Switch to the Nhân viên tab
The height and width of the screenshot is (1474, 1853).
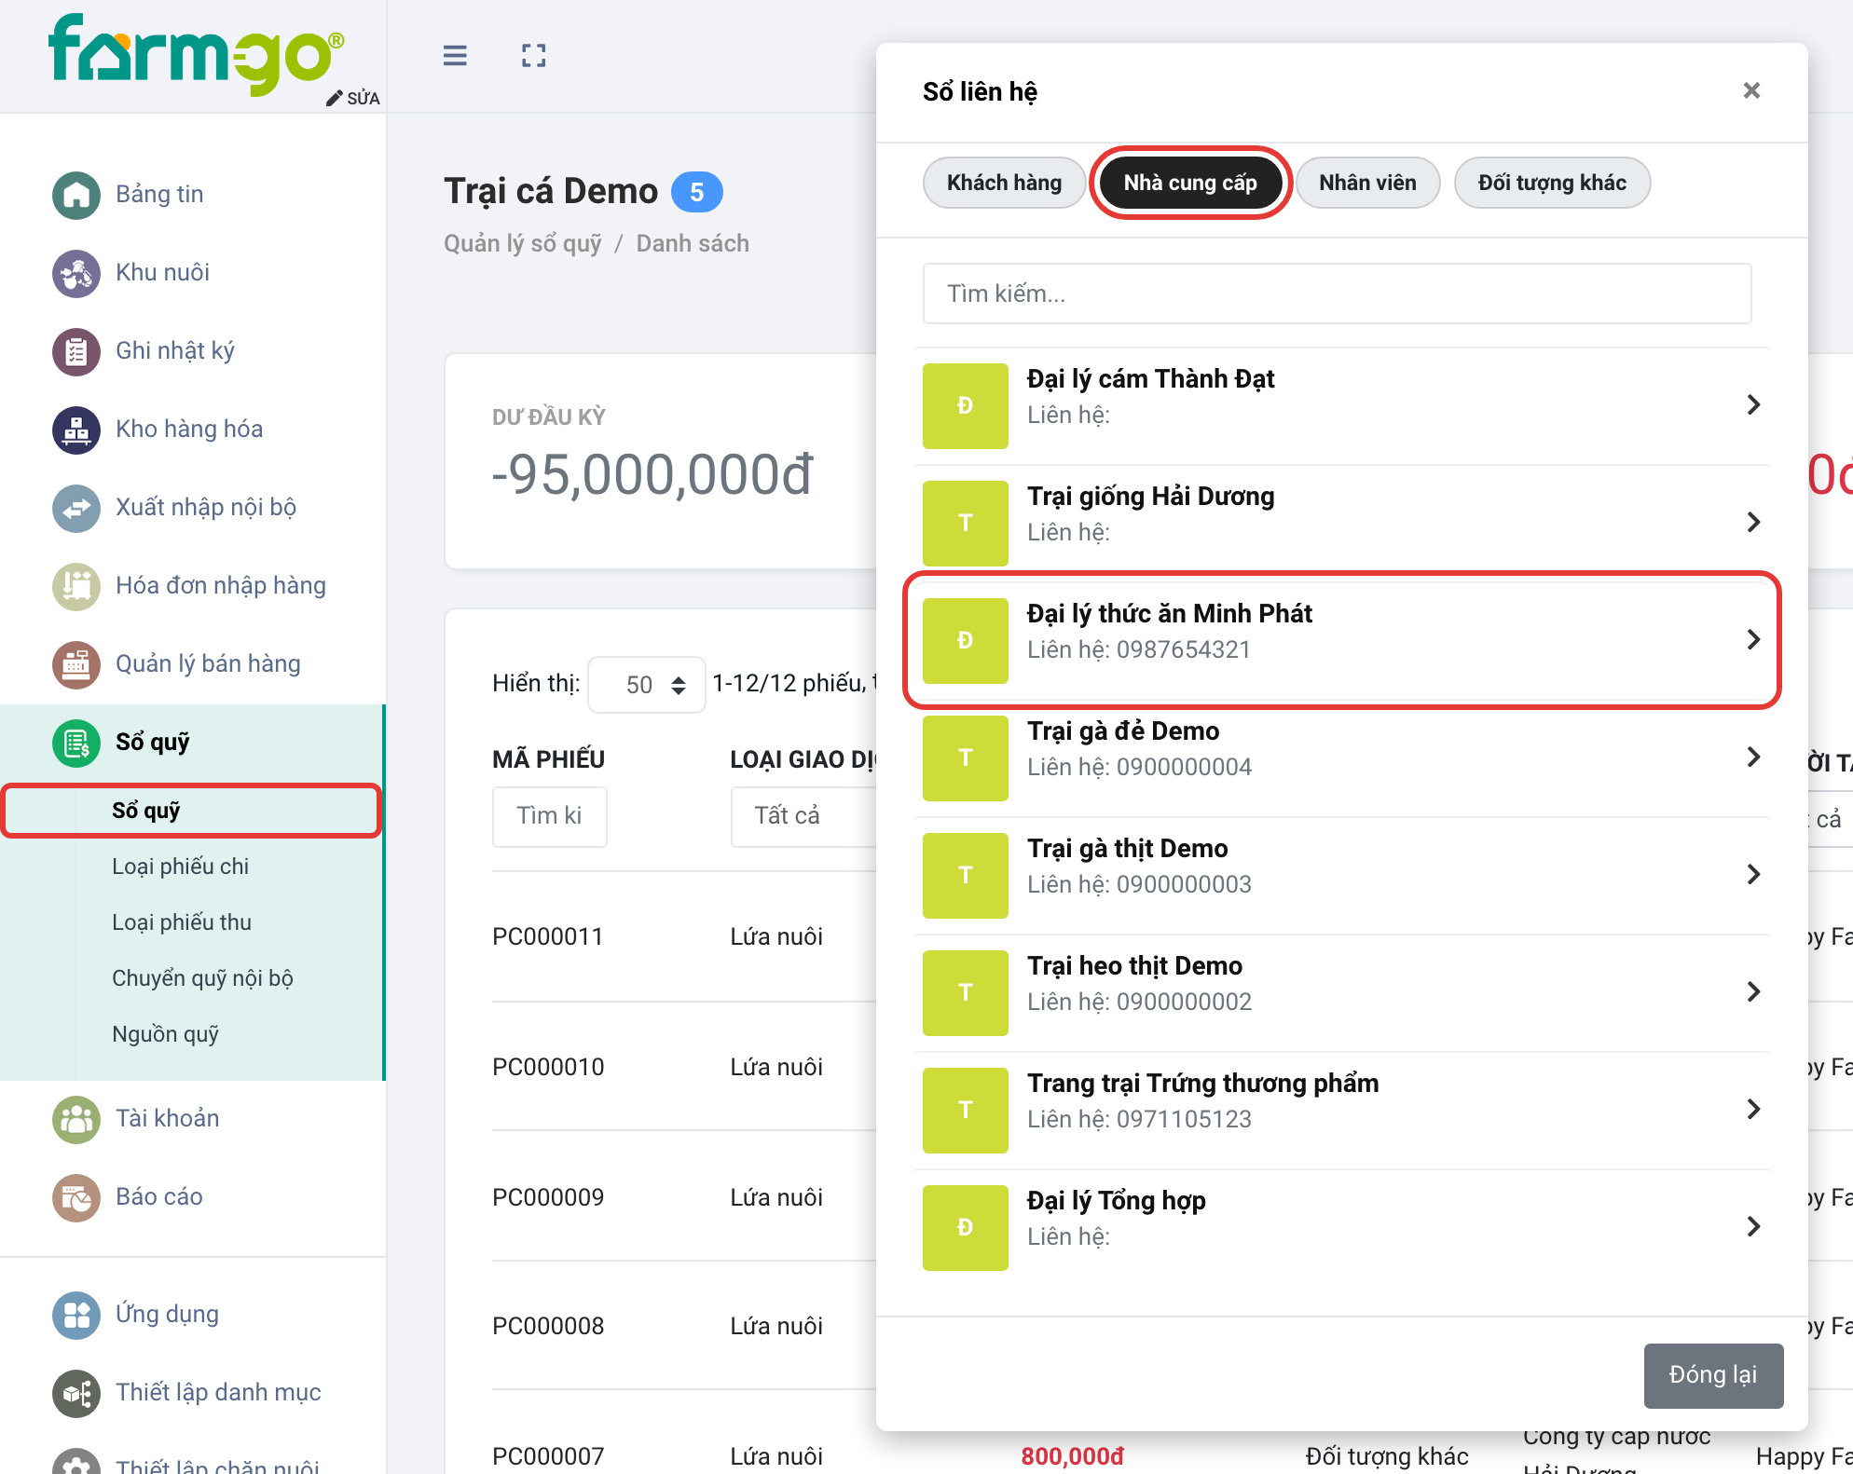click(x=1367, y=183)
